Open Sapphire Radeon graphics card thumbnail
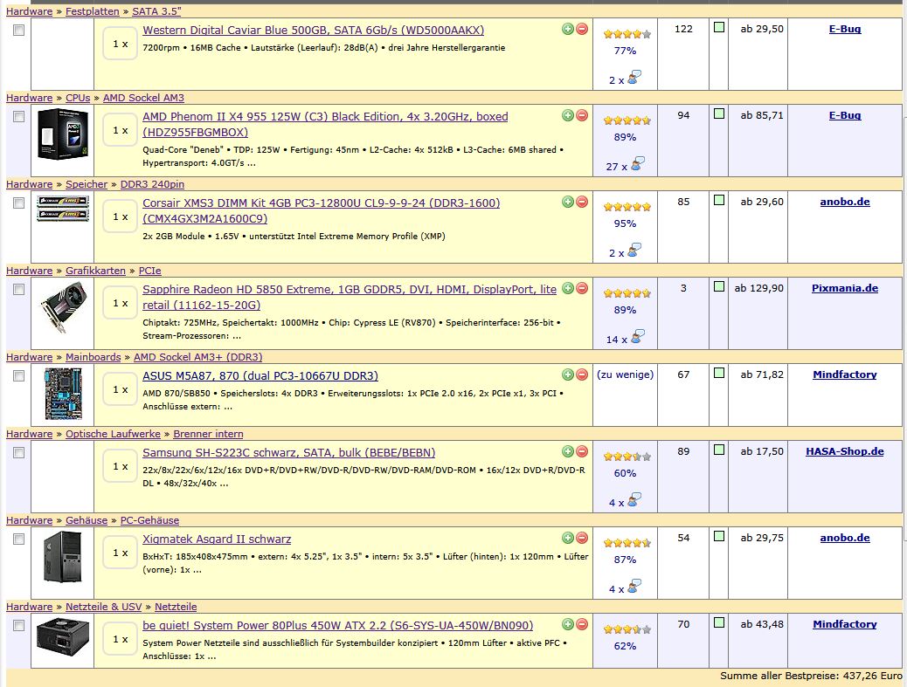Viewport: 907px width, 687px height. [x=62, y=306]
